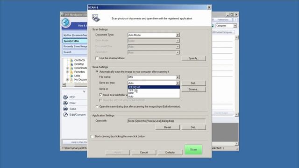Toggle Use the scanner driver checkbox
Viewport: 299px width, 168px height.
tap(97, 58)
